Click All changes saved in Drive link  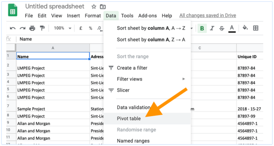(x=208, y=15)
